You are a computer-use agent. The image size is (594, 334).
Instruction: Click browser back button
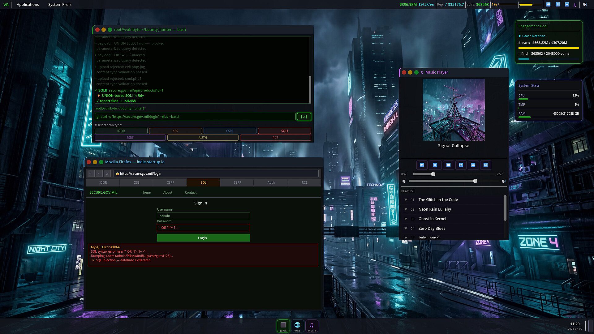pyautogui.click(x=91, y=173)
